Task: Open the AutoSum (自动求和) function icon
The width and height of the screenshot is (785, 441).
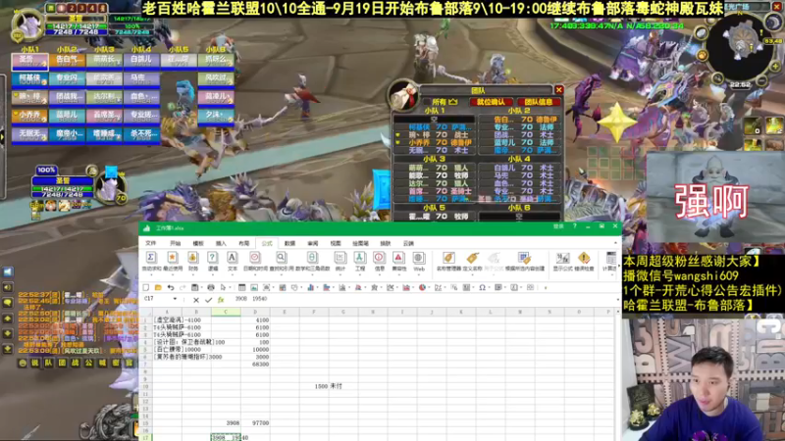Action: pyautogui.click(x=151, y=258)
